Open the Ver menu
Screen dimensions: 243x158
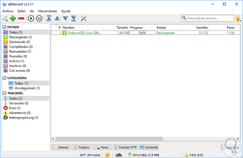(32, 11)
